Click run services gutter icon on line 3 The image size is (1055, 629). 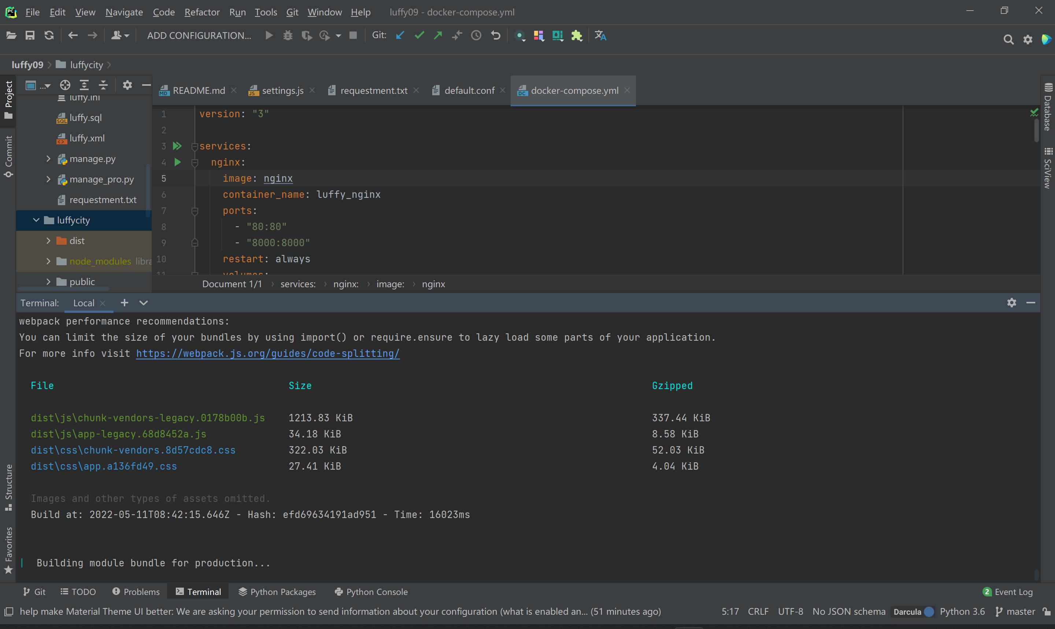pos(177,146)
